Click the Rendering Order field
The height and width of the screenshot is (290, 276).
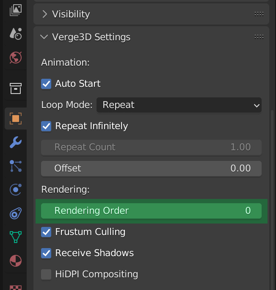tap(151, 211)
